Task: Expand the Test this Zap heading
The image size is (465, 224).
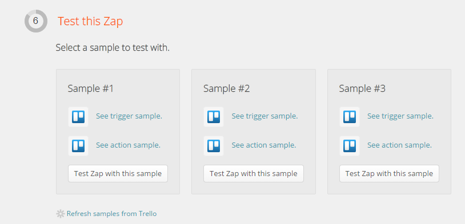Action: click(90, 21)
